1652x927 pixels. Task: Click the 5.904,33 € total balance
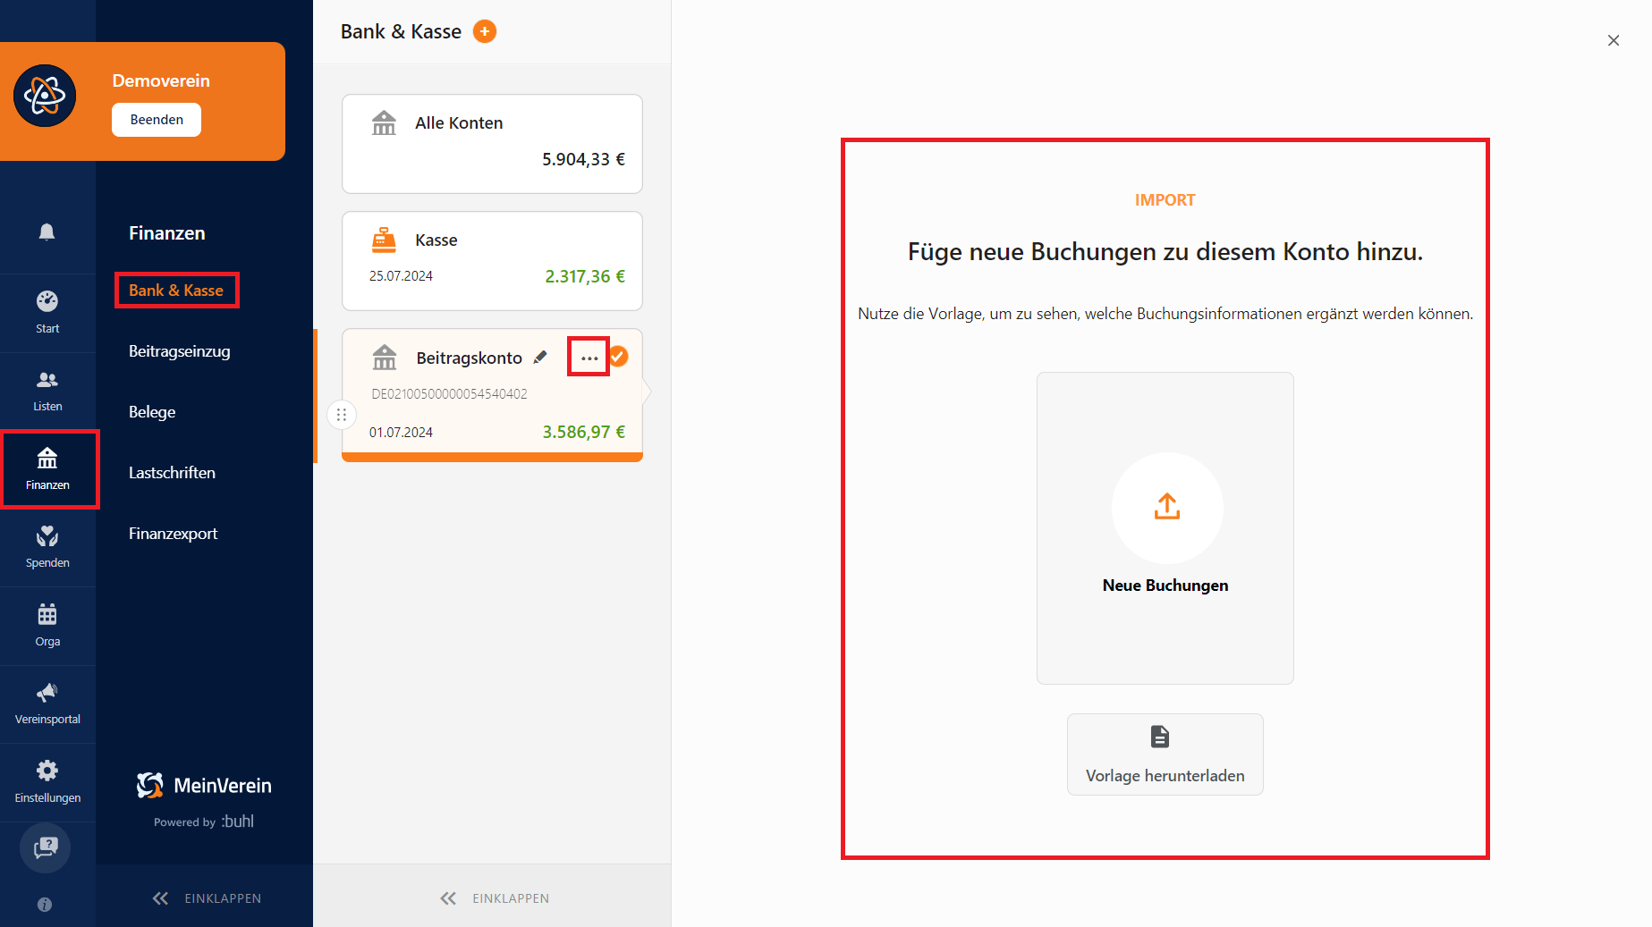click(583, 159)
